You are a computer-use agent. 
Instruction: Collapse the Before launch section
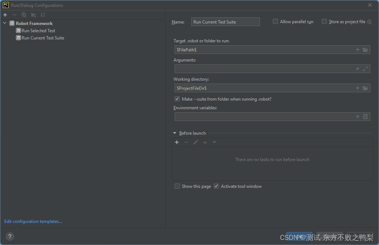175,133
